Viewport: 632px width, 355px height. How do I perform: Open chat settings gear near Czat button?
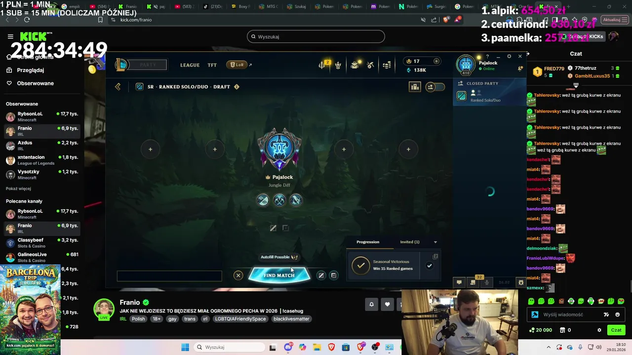[599, 330]
